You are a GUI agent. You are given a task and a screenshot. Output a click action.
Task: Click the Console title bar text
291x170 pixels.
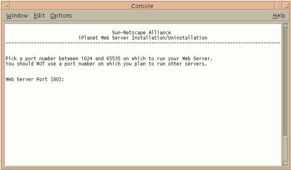(x=142, y=6)
